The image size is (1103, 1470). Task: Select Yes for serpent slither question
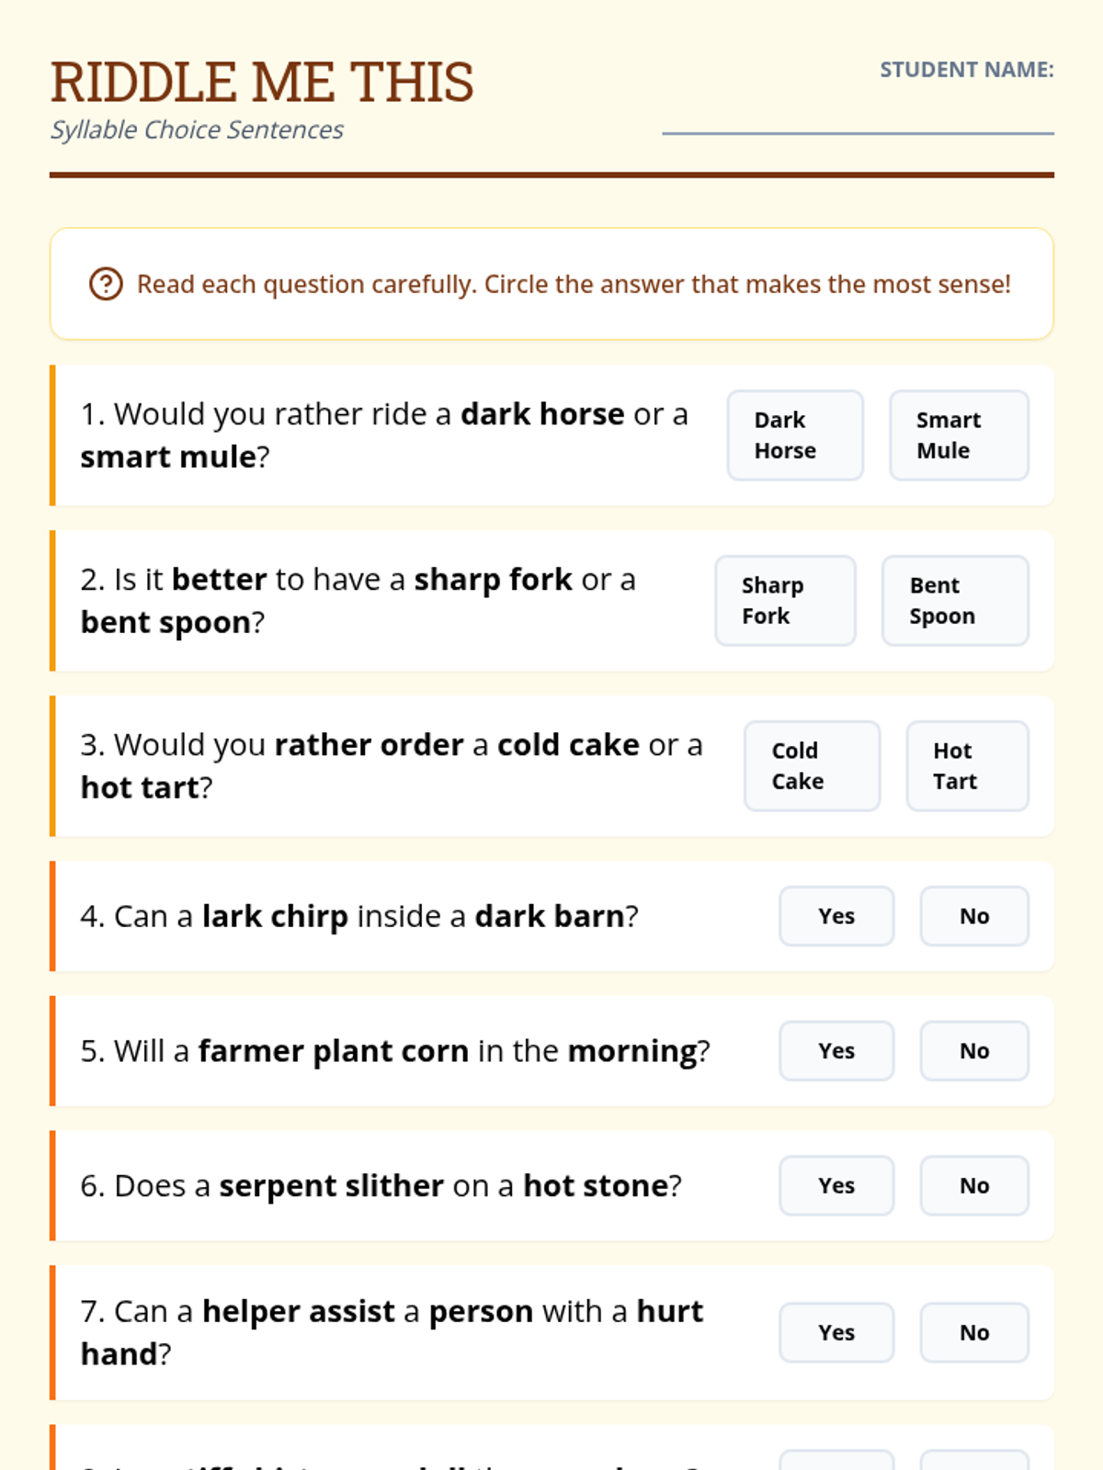[x=836, y=1186]
